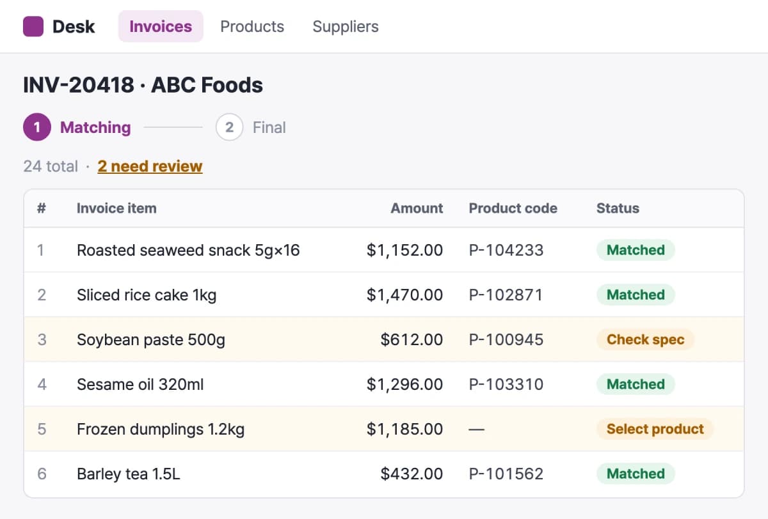Select the 'Sesame oil 320ml' item
768x519 pixels.
click(x=140, y=384)
